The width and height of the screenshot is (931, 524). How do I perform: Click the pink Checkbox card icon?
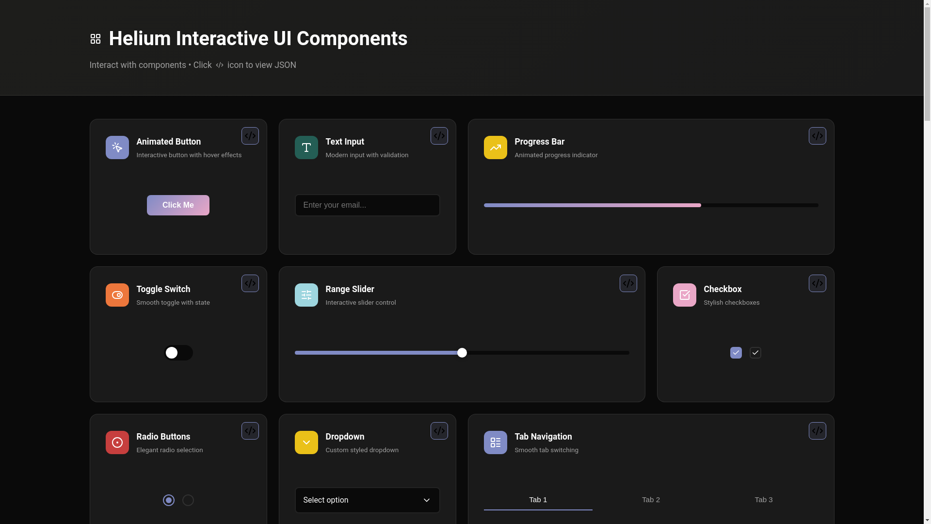click(685, 295)
